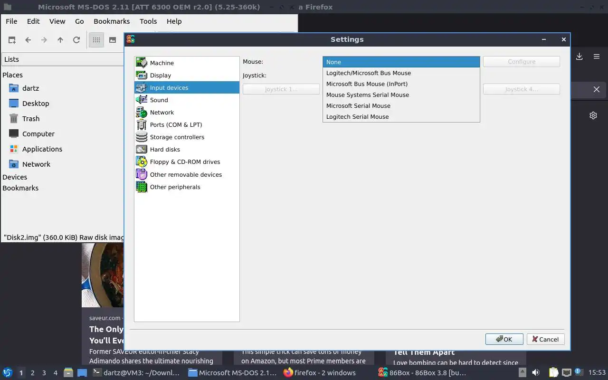Confirm settings with the OK button

[x=504, y=339]
